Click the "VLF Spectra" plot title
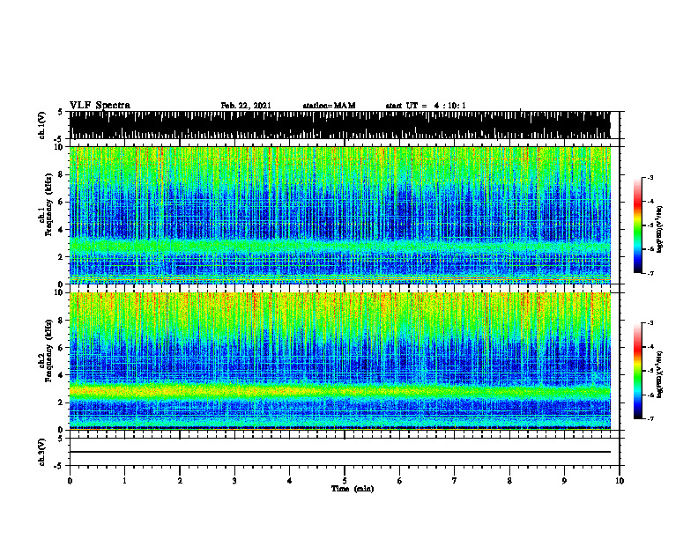 tap(100, 106)
